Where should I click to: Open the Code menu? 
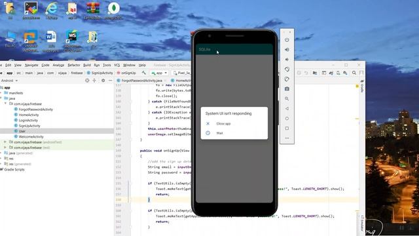tap(45, 65)
